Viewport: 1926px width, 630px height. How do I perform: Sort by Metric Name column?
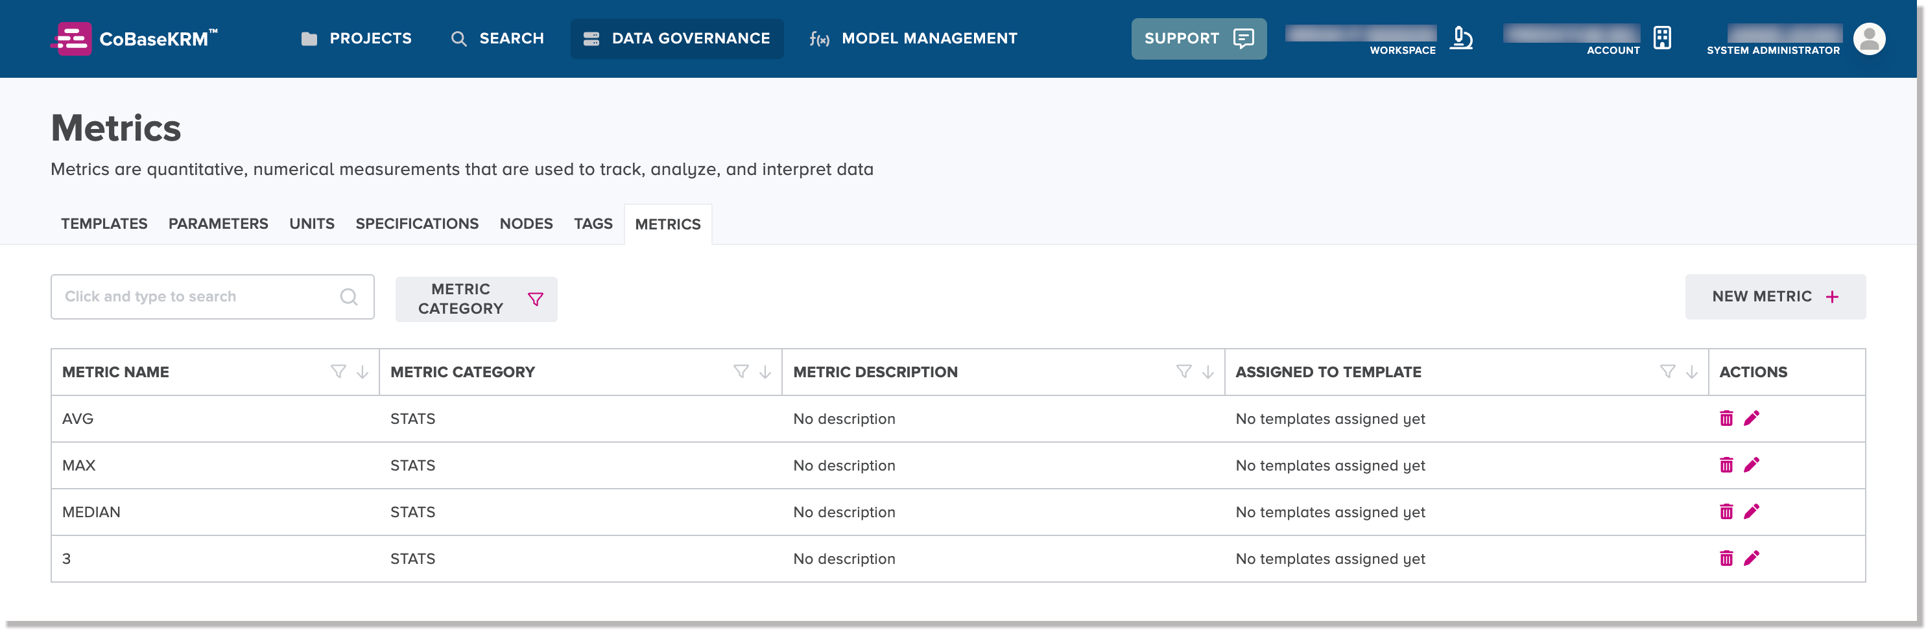click(363, 372)
